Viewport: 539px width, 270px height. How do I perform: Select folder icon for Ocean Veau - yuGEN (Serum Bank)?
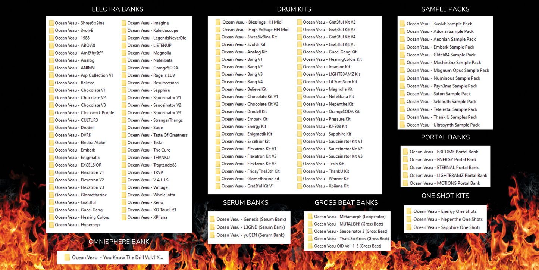212,235
